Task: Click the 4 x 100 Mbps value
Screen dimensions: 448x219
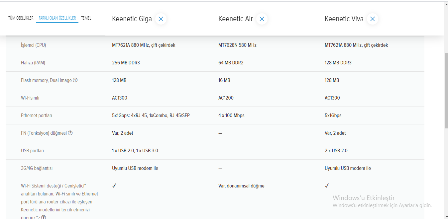Action: coord(231,115)
